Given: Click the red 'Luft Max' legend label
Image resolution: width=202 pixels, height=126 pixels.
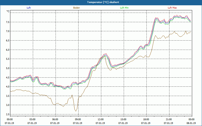Looking at the screenshot, I should [172, 8].
